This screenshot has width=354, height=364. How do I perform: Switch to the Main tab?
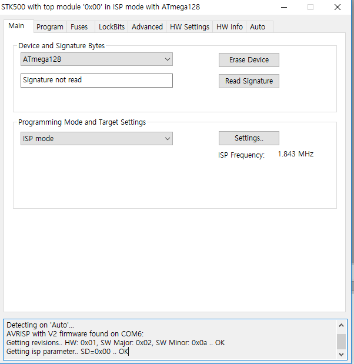click(x=16, y=26)
